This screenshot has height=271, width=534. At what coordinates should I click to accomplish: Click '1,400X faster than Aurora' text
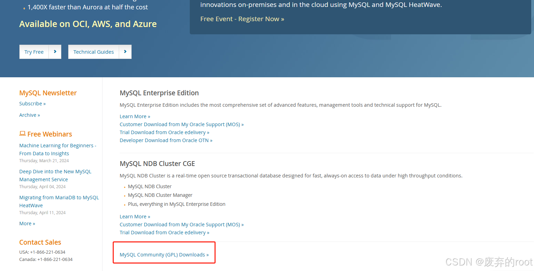pyautogui.click(x=88, y=7)
